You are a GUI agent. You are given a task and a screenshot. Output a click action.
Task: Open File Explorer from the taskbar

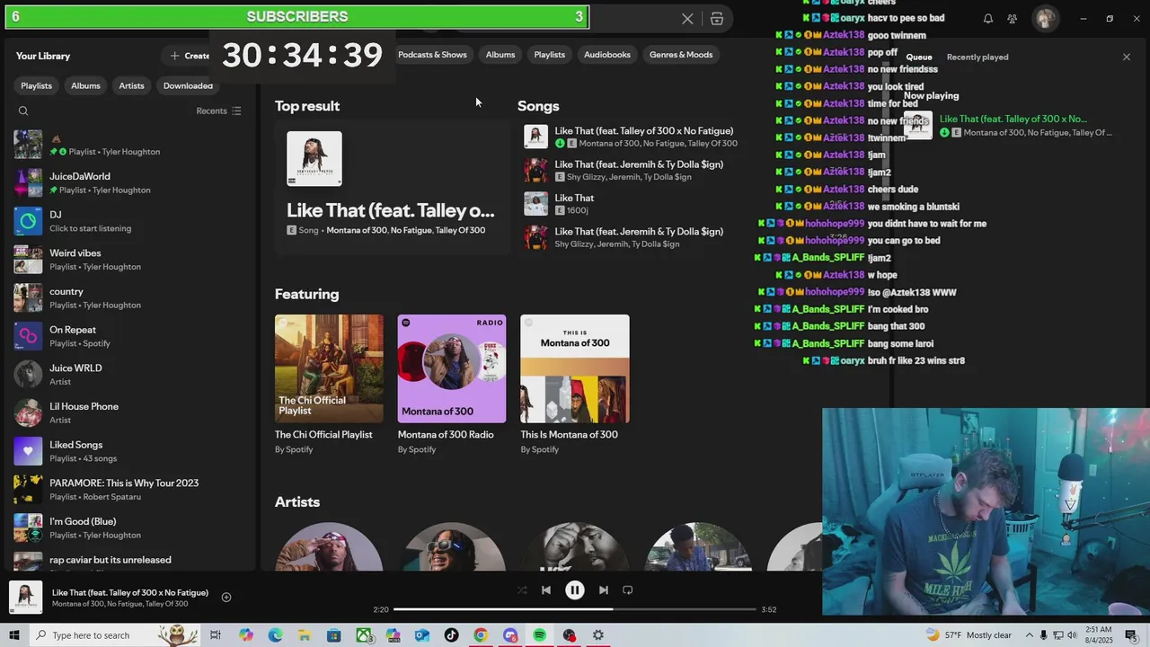click(x=305, y=635)
